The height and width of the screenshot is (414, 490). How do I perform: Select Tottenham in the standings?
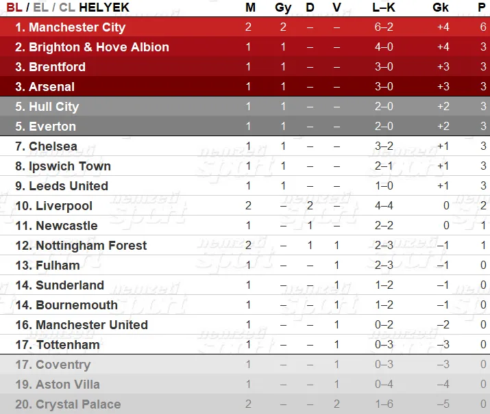coord(68,345)
